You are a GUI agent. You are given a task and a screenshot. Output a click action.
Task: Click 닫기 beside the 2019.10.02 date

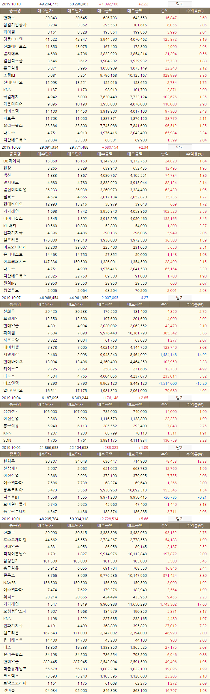(x=180, y=448)
